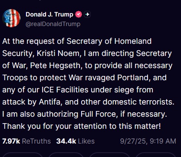Click the 'War ravaged Portland' phrase
This screenshot has width=181, height=157.
pos(109,78)
